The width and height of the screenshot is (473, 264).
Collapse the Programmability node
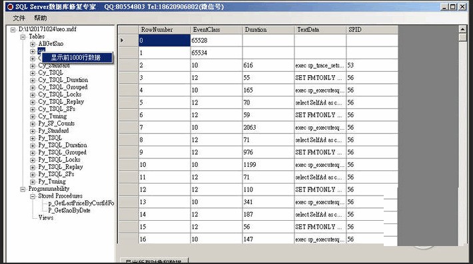(23, 189)
